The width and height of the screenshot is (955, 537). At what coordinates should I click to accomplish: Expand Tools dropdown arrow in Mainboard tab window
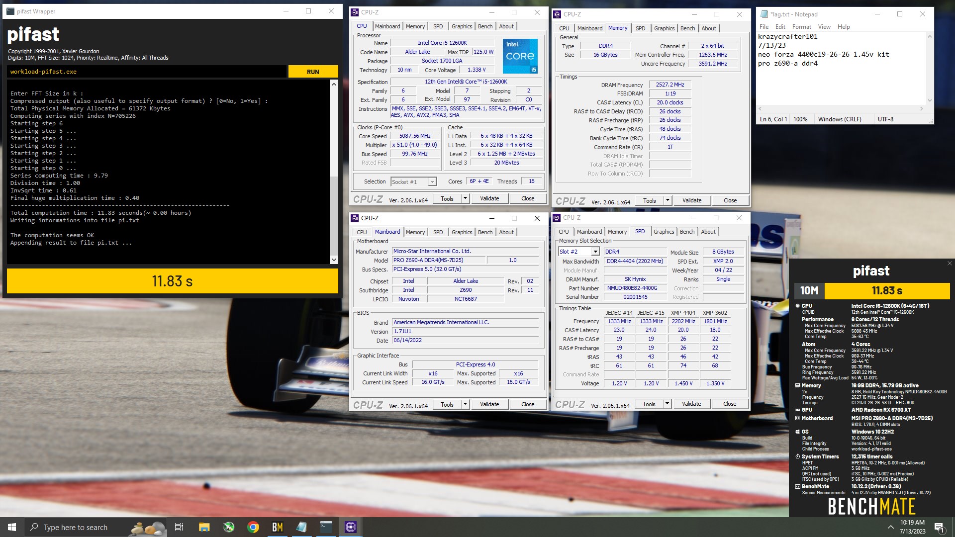pos(465,404)
